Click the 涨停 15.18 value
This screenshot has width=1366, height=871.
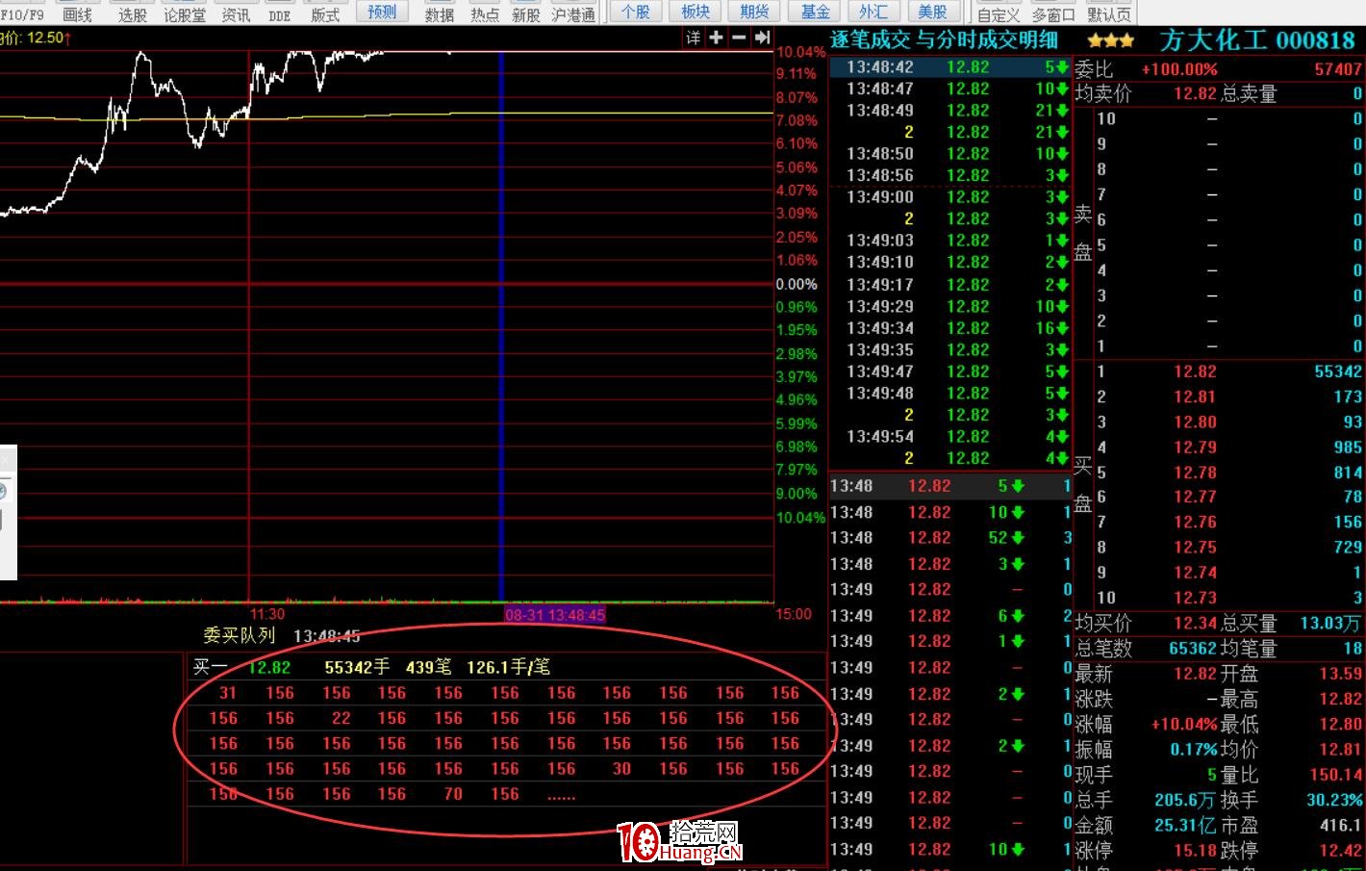1195,851
